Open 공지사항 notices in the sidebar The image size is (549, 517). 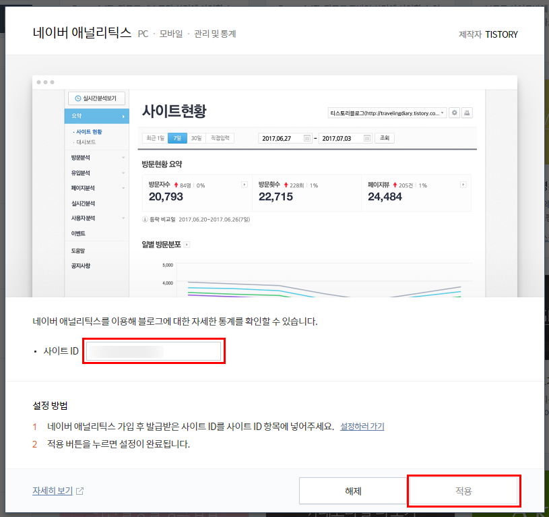[x=81, y=266]
